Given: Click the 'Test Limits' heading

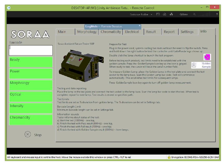Looking at the screenshot, I should [x=63, y=99].
